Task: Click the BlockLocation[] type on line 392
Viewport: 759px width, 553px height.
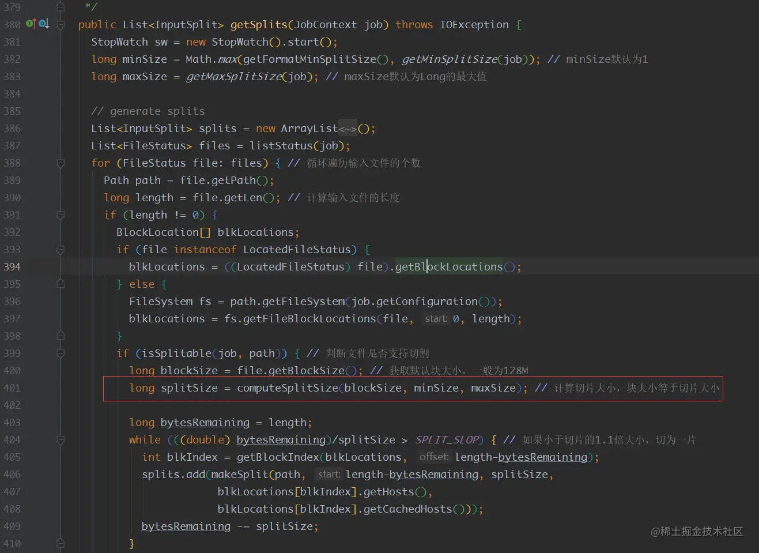Action: [x=163, y=232]
